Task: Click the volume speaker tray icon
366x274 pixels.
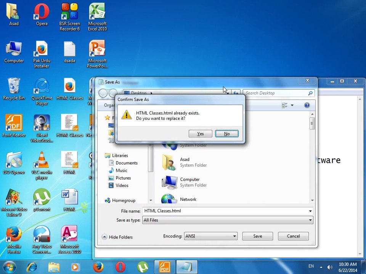Action: (x=329, y=267)
